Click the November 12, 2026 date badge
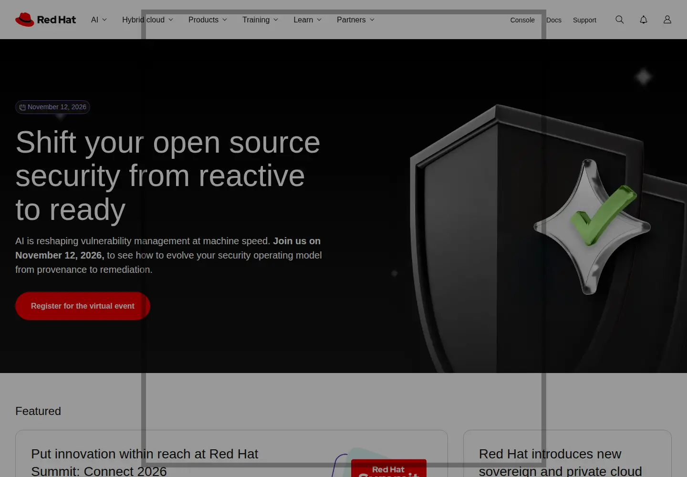Viewport: 687px width, 477px height. (x=52, y=107)
